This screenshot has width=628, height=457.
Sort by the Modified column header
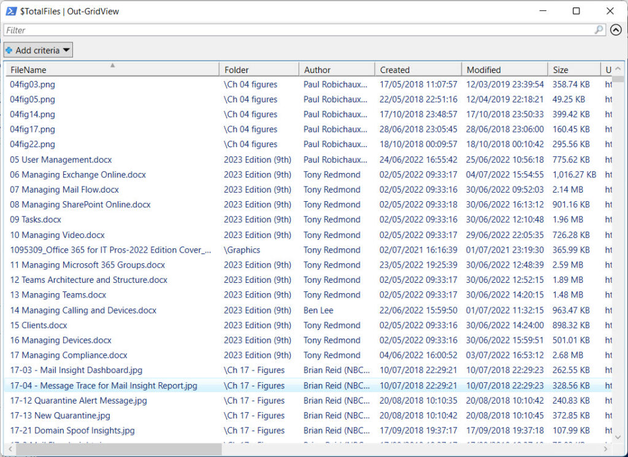505,70
